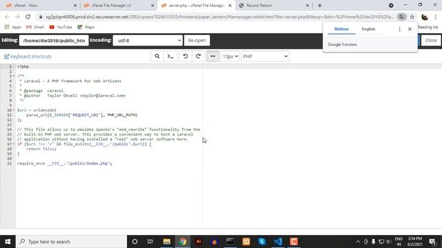
Task: Switch to cPanel - Main tab
Action: 26,6
